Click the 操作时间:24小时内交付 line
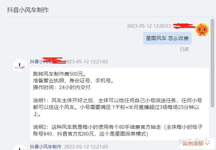216x150 pixels. click(62, 87)
